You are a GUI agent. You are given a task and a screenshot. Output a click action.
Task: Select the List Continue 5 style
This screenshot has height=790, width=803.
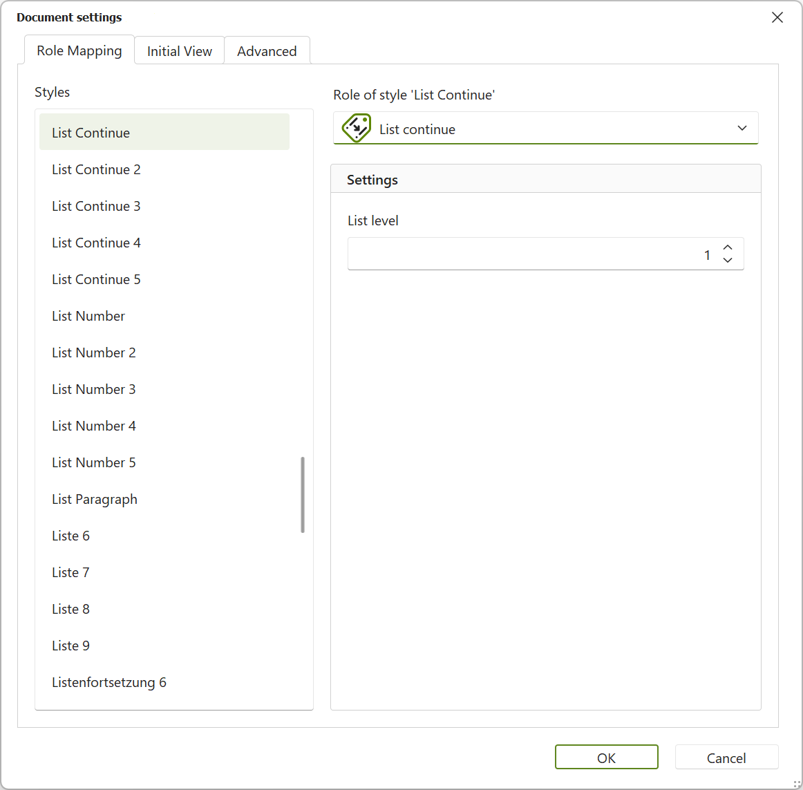pos(164,279)
